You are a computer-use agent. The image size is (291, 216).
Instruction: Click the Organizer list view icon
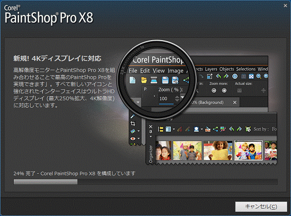pyautogui.click(x=168, y=129)
